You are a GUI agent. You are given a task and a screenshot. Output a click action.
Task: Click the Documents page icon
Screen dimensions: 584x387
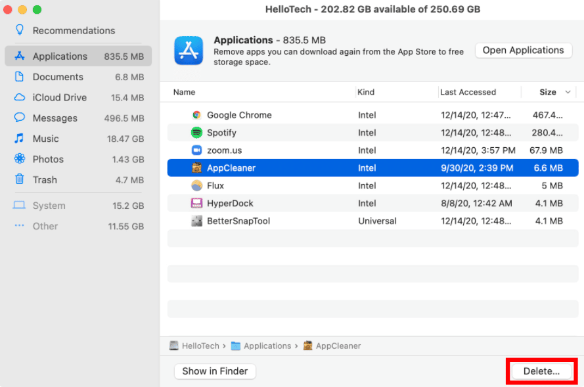point(19,77)
